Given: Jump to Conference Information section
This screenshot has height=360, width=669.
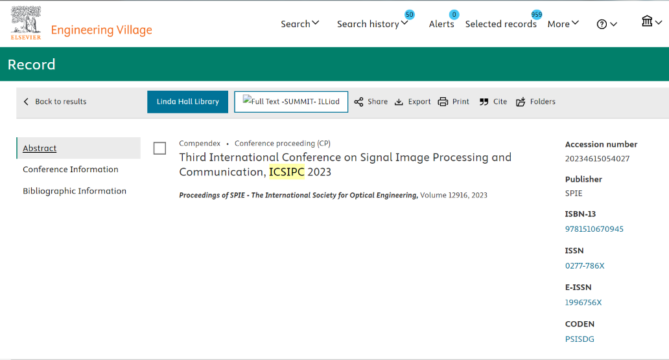Looking at the screenshot, I should (71, 169).
